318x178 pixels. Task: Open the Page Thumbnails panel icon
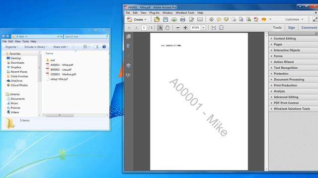point(128,37)
